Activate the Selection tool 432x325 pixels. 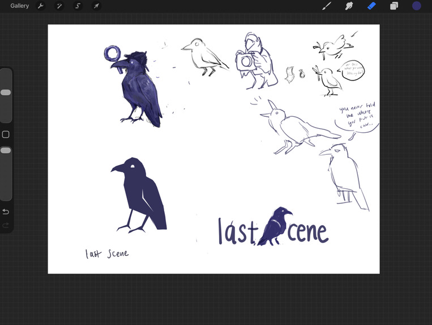(x=78, y=6)
